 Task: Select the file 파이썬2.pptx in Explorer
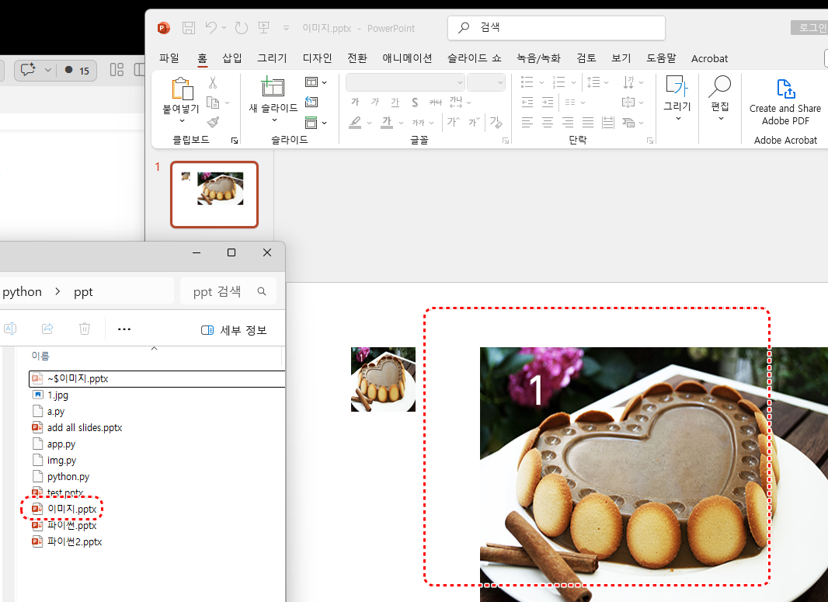(x=74, y=541)
